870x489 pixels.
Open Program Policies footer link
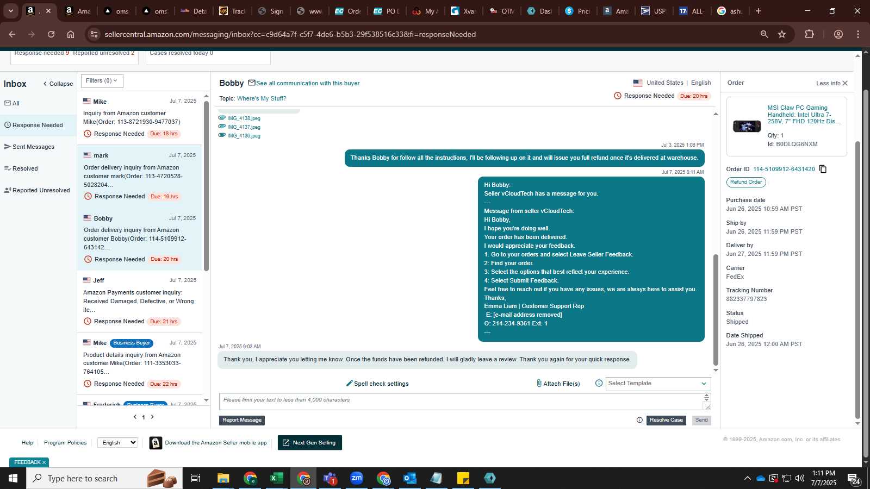pyautogui.click(x=65, y=443)
